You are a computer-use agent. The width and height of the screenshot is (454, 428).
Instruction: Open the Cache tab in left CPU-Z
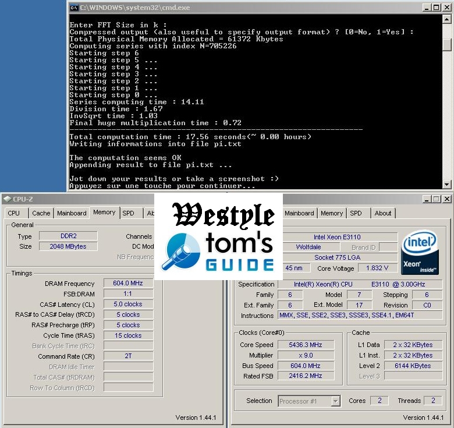click(41, 213)
